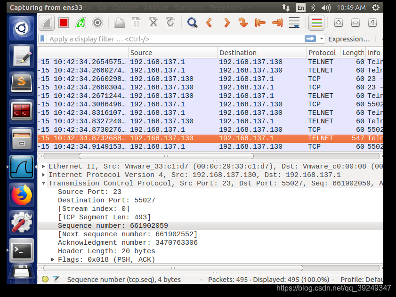Find a packet with magnifier icon
This screenshot has height=297, width=396.
[192, 23]
